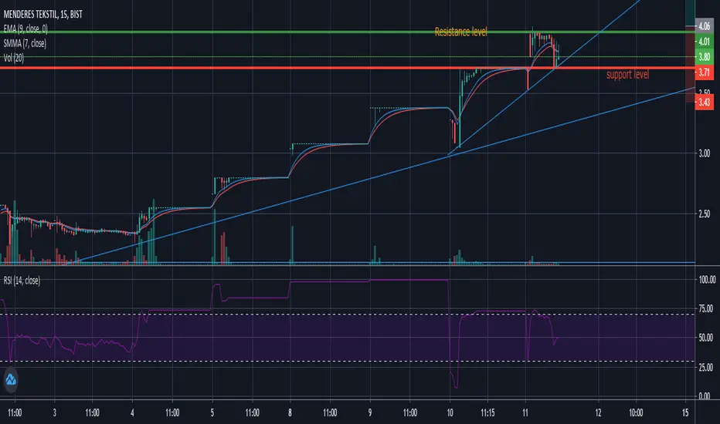Select the Vol (20) indicator label
The image size is (720, 424).
tap(14, 58)
